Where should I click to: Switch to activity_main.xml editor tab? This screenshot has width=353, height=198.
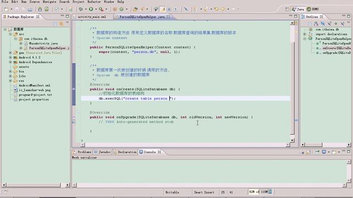point(92,17)
